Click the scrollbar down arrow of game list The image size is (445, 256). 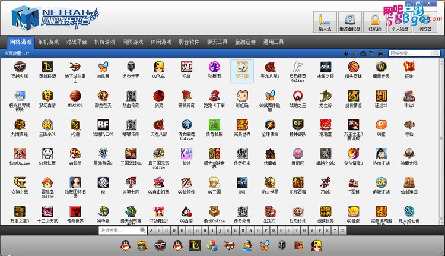tap(441, 222)
